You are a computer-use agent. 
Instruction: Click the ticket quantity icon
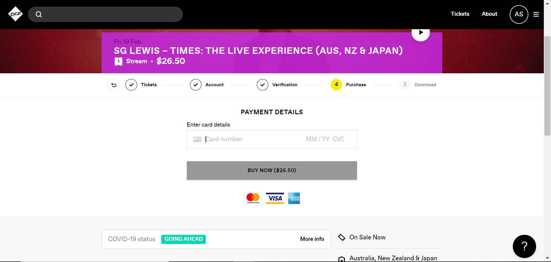click(119, 61)
